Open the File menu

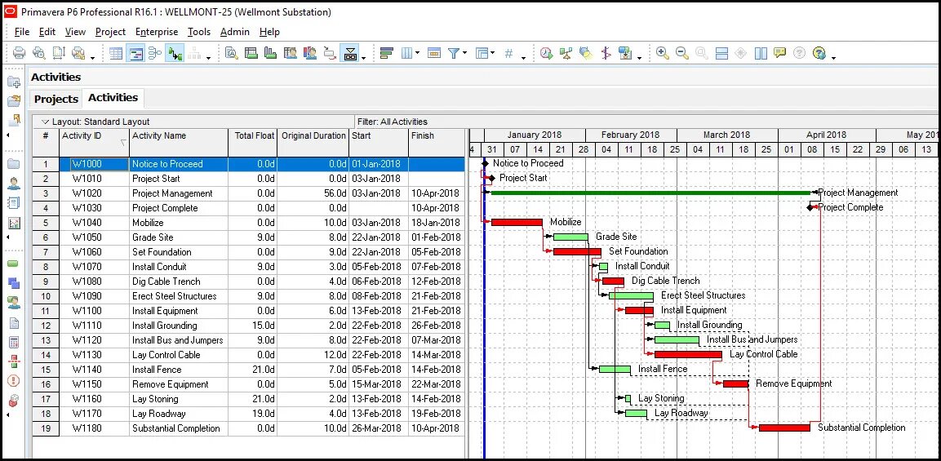tap(21, 32)
